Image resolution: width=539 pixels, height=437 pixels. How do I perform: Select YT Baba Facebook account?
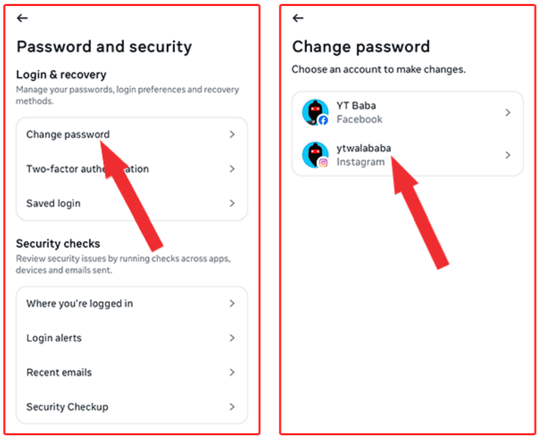407,113
